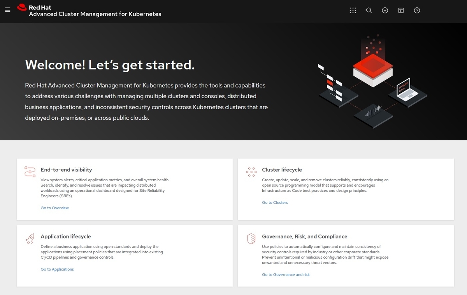Click the plus create resource icon

coord(385,11)
